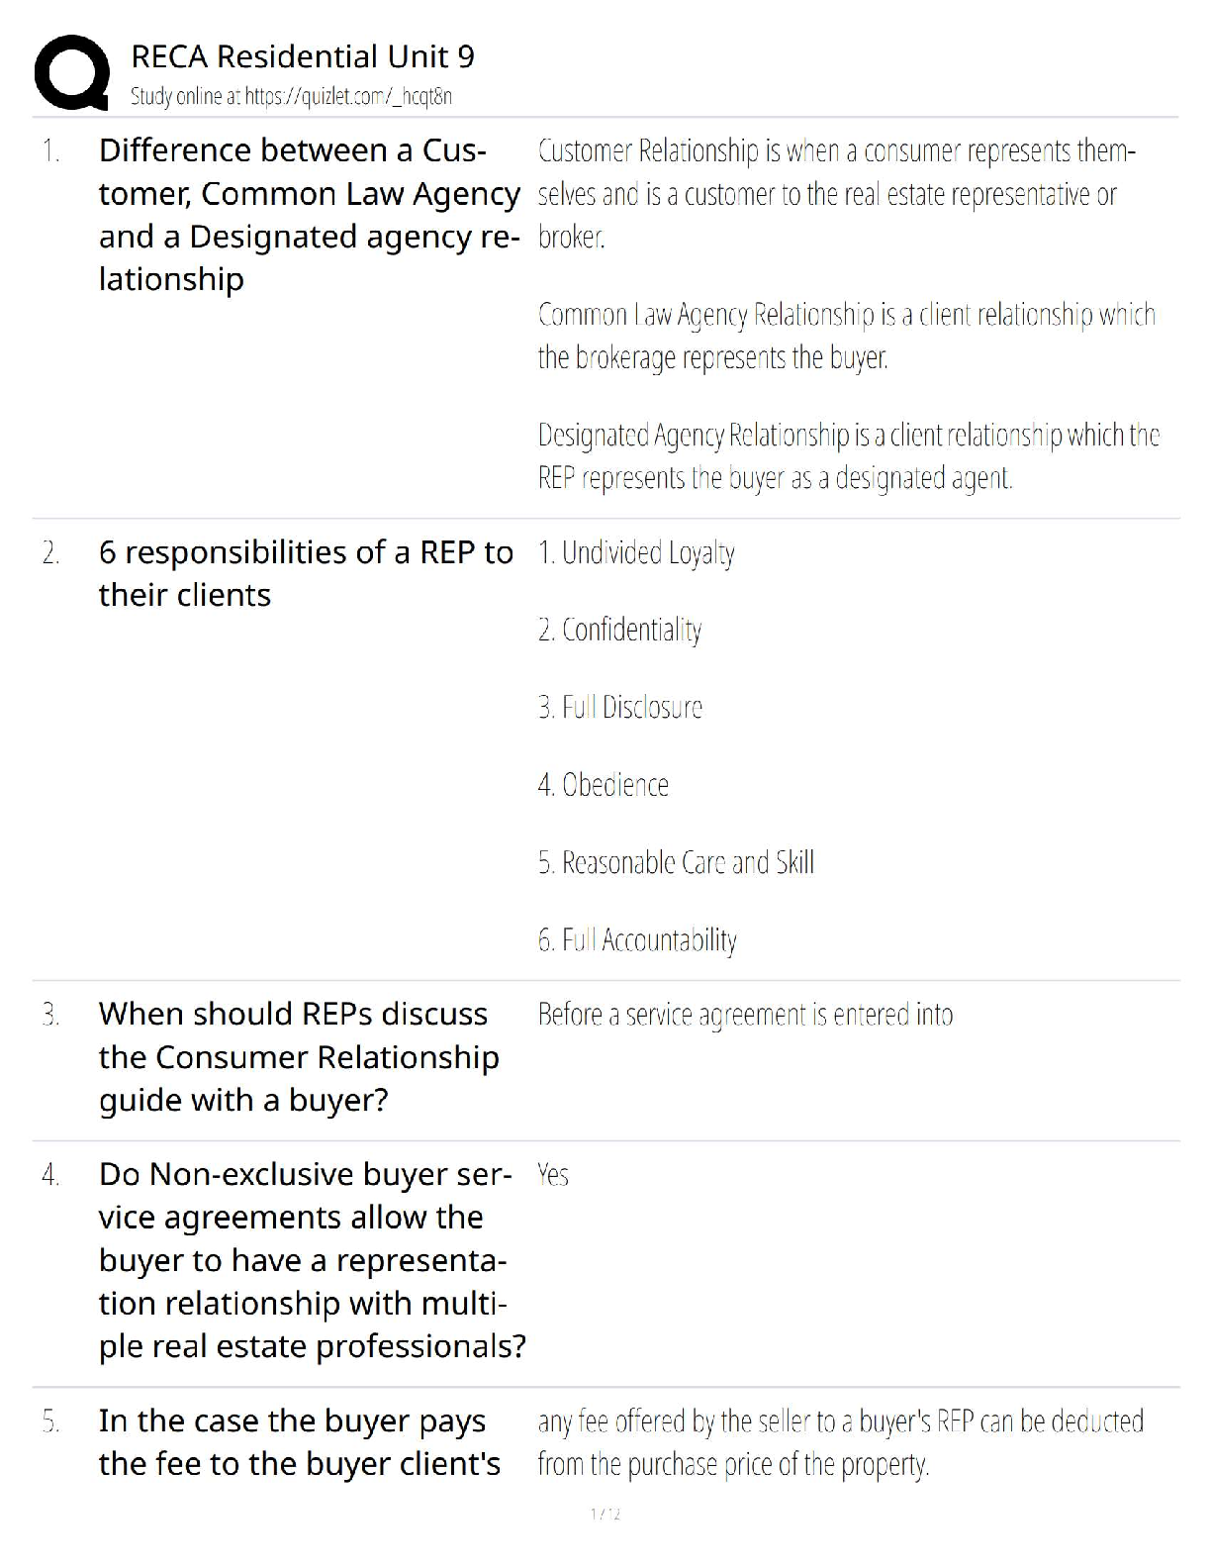Click the 'Yes' answer text

(553, 1175)
